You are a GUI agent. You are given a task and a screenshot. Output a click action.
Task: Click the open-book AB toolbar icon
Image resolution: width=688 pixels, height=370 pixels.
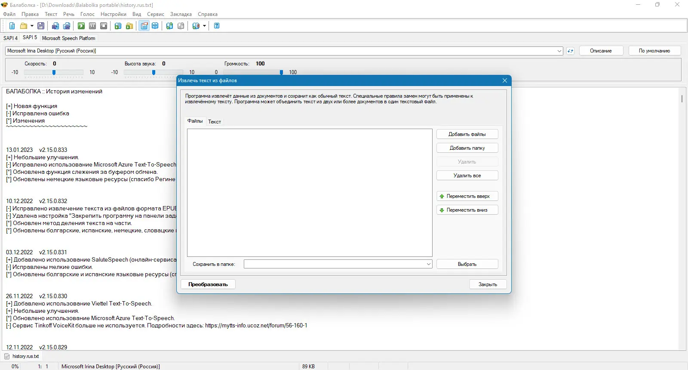[155, 26]
